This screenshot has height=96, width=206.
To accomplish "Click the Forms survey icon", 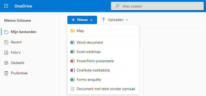I will click(x=72, y=79).
